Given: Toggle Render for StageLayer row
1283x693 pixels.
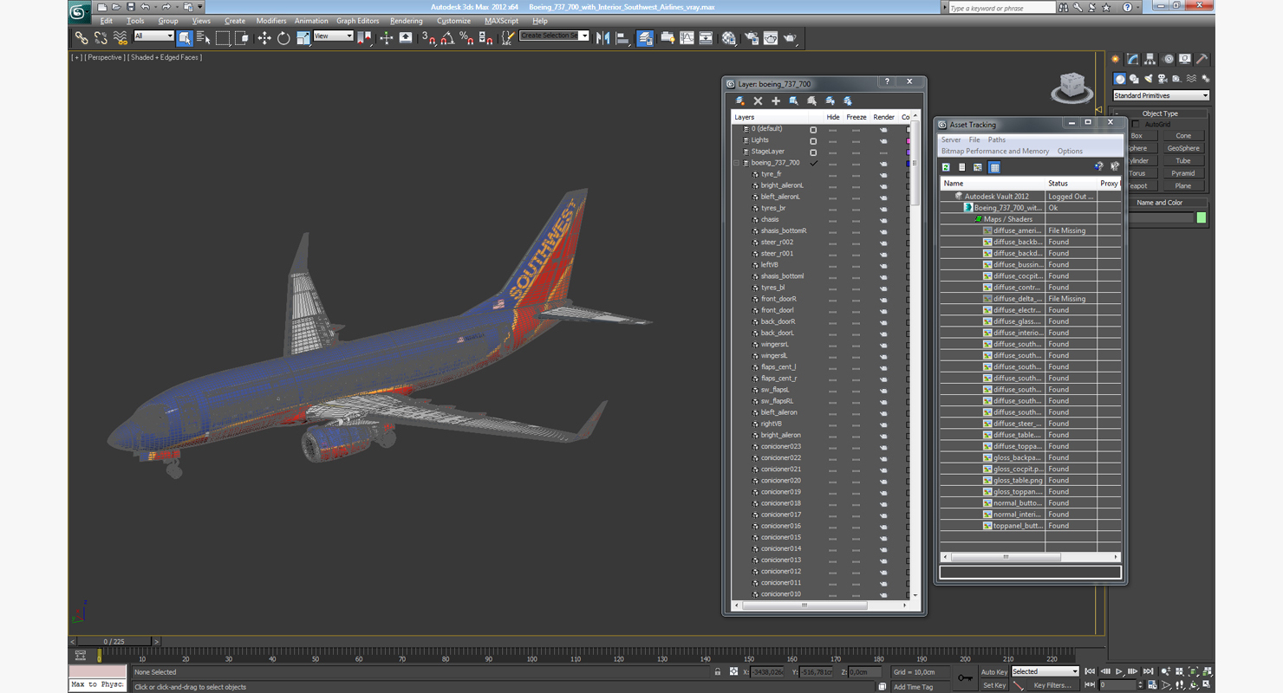Looking at the screenshot, I should [x=883, y=152].
